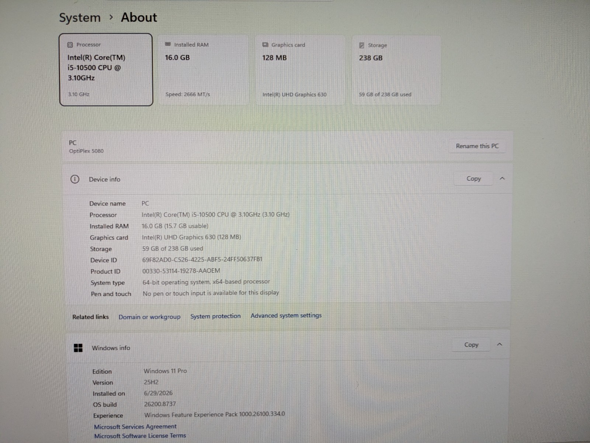Image resolution: width=590 pixels, height=443 pixels.
Task: Open System protection link
Action: click(215, 316)
